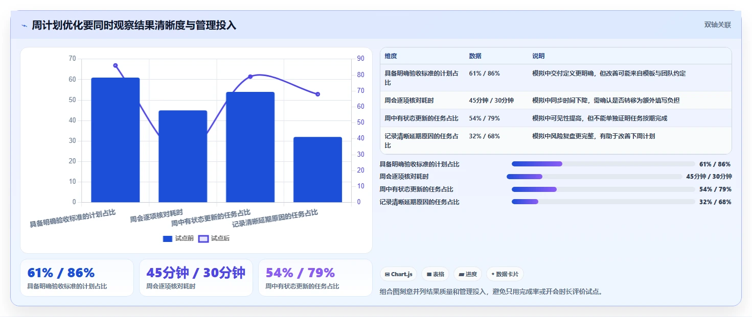Click the progress bar for 周会逐项核对耗时
This screenshot has width=752, height=317.
594,177
